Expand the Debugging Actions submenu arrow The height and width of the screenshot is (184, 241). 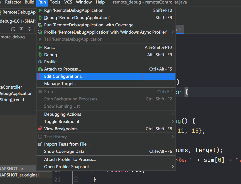pos(173,114)
